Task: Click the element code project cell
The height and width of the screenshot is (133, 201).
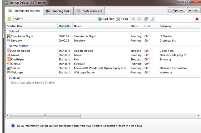Action: [x=173, y=55]
